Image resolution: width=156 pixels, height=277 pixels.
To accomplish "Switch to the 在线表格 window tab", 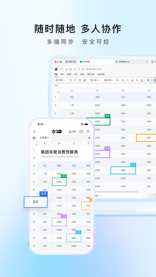I will [96, 62].
